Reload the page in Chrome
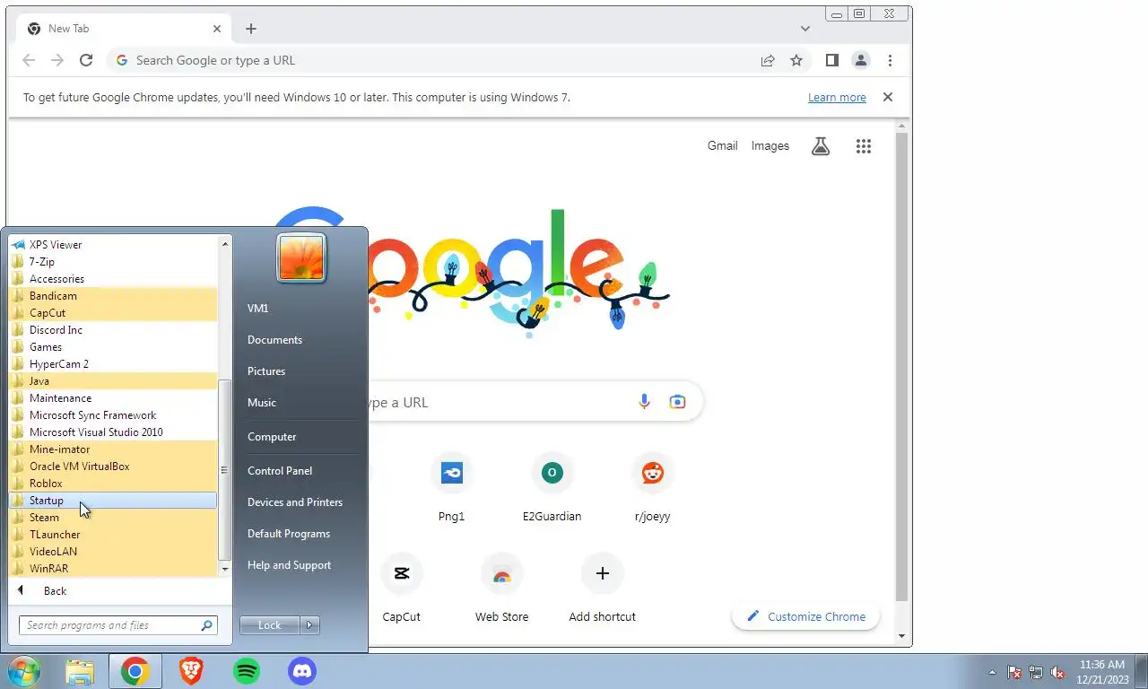Viewport: 1148px width, 689px height. [x=86, y=60]
